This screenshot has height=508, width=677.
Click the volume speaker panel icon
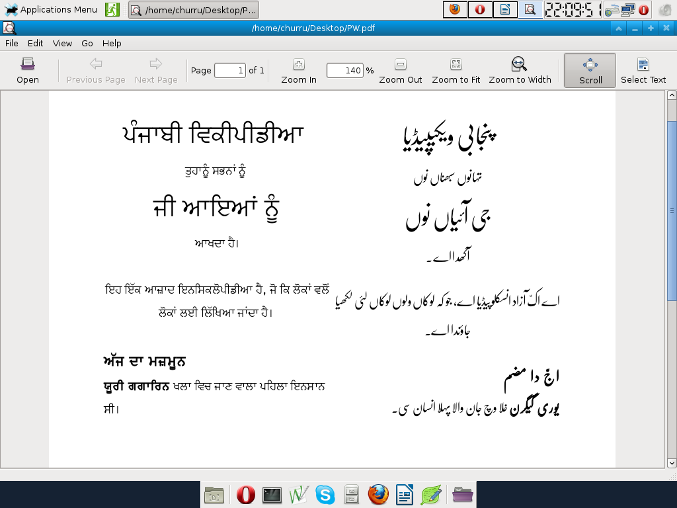[665, 10]
